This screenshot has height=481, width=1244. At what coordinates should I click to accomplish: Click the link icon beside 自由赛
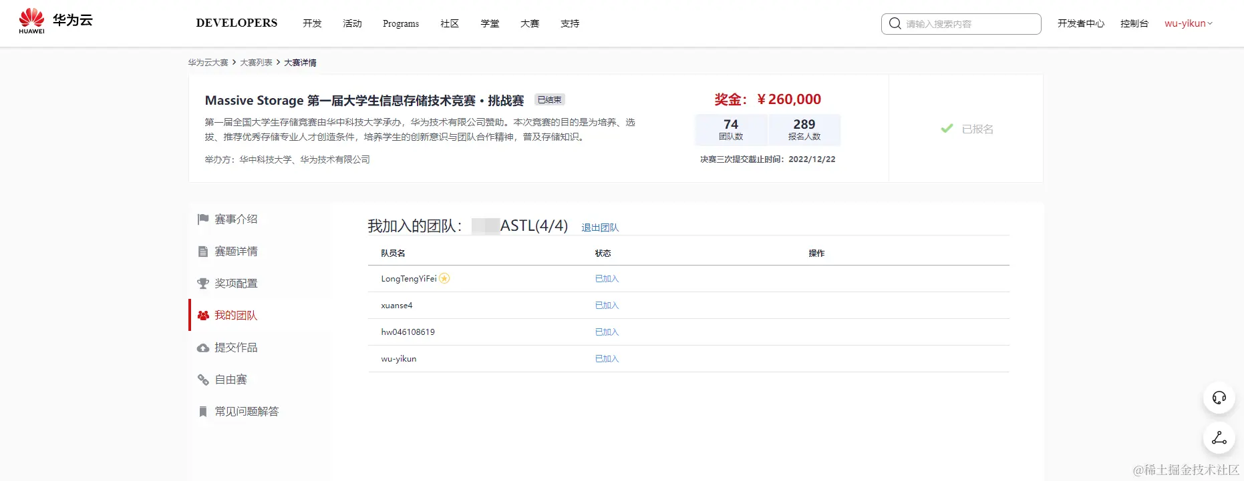tap(203, 380)
